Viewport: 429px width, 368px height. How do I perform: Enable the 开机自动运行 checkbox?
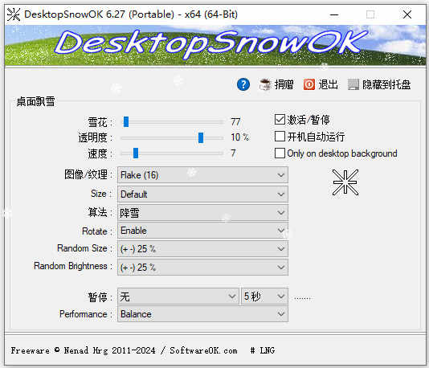[x=280, y=137]
